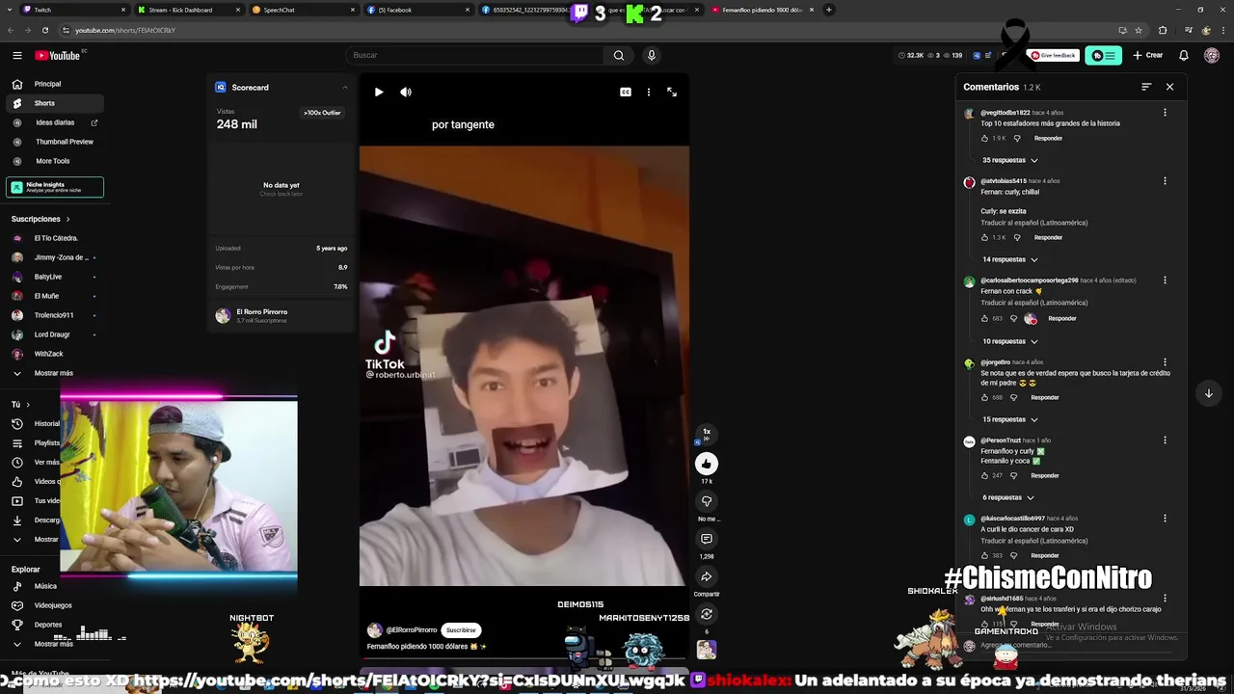
Task: Subscribe with the Suscribirse button
Action: 461,630
